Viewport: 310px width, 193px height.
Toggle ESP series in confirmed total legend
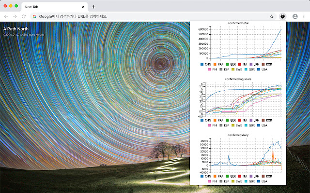point(224,69)
